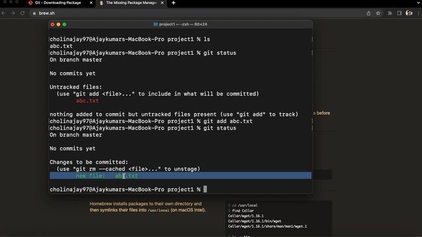This screenshot has width=422, height=237.
Task: Go forward in browser history
Action: coord(13,13)
